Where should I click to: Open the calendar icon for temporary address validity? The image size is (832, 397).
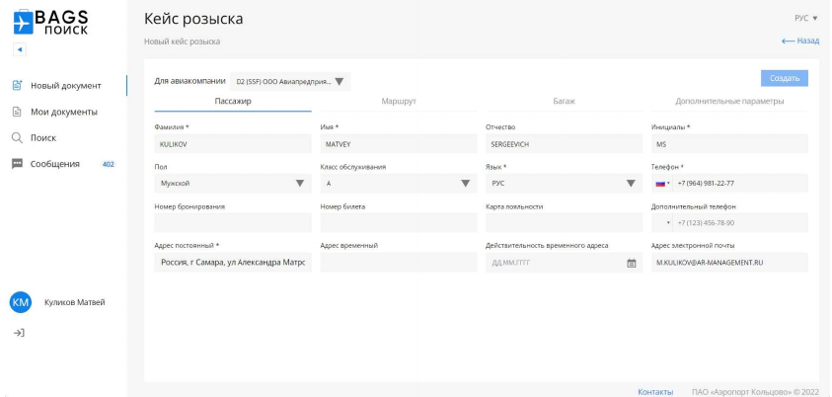632,263
